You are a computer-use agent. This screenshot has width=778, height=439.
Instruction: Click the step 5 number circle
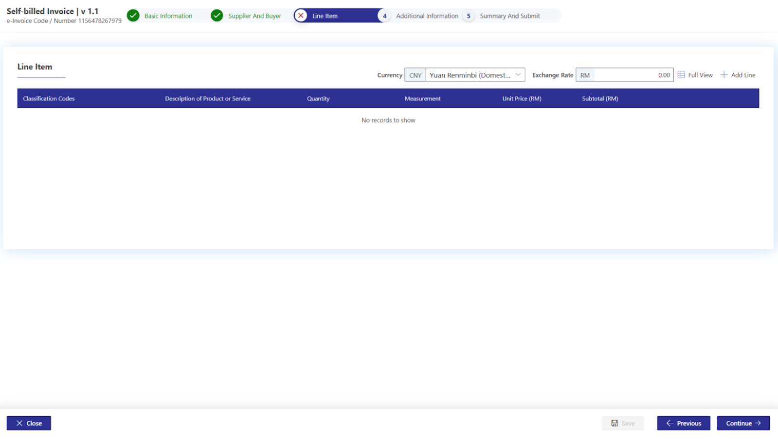coord(469,16)
